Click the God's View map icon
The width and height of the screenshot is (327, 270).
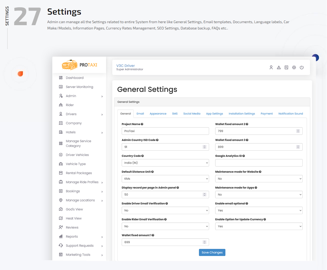61,209
